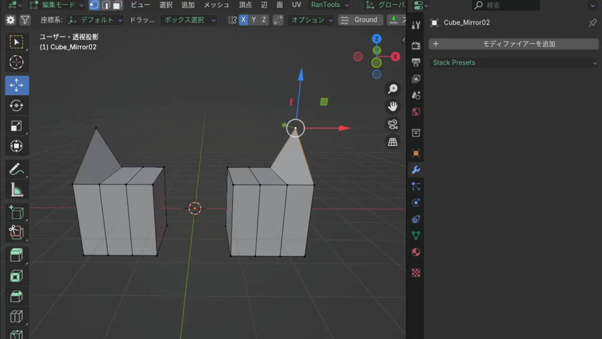Expand the Stack Presets dropdown
602x339 pixels.
pyautogui.click(x=514, y=62)
